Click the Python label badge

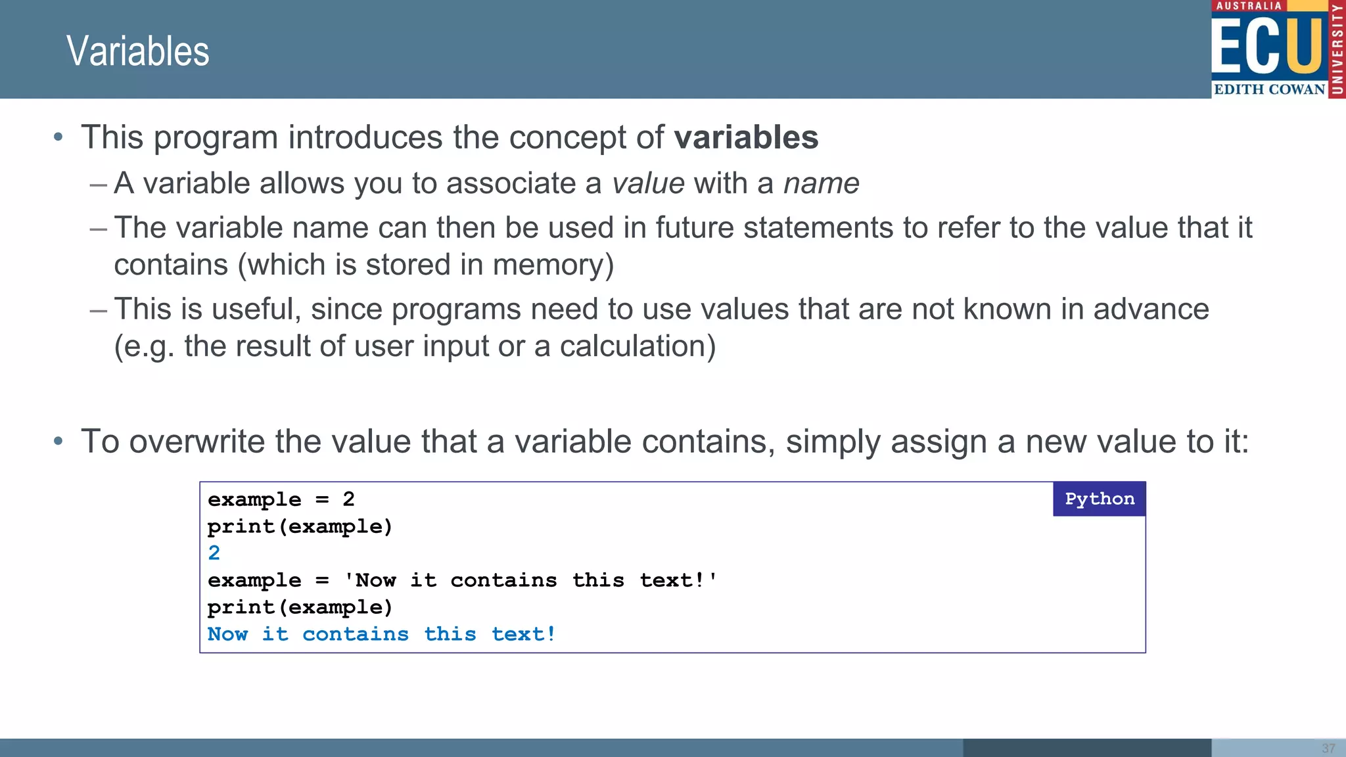(x=1099, y=499)
